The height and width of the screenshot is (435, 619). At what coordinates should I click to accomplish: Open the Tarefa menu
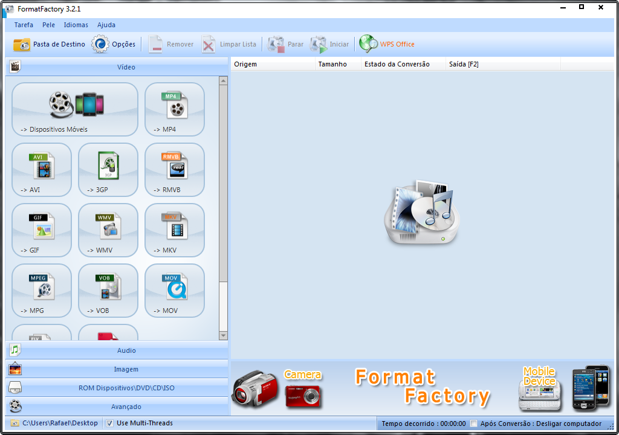tap(24, 25)
